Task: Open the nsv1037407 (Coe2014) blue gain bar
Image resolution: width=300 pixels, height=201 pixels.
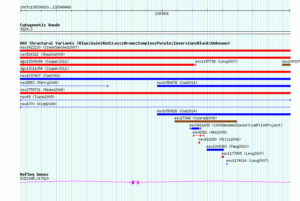Action: (x=155, y=79)
